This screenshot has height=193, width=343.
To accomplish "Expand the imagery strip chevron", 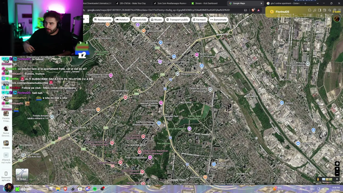I will [x=337, y=179].
